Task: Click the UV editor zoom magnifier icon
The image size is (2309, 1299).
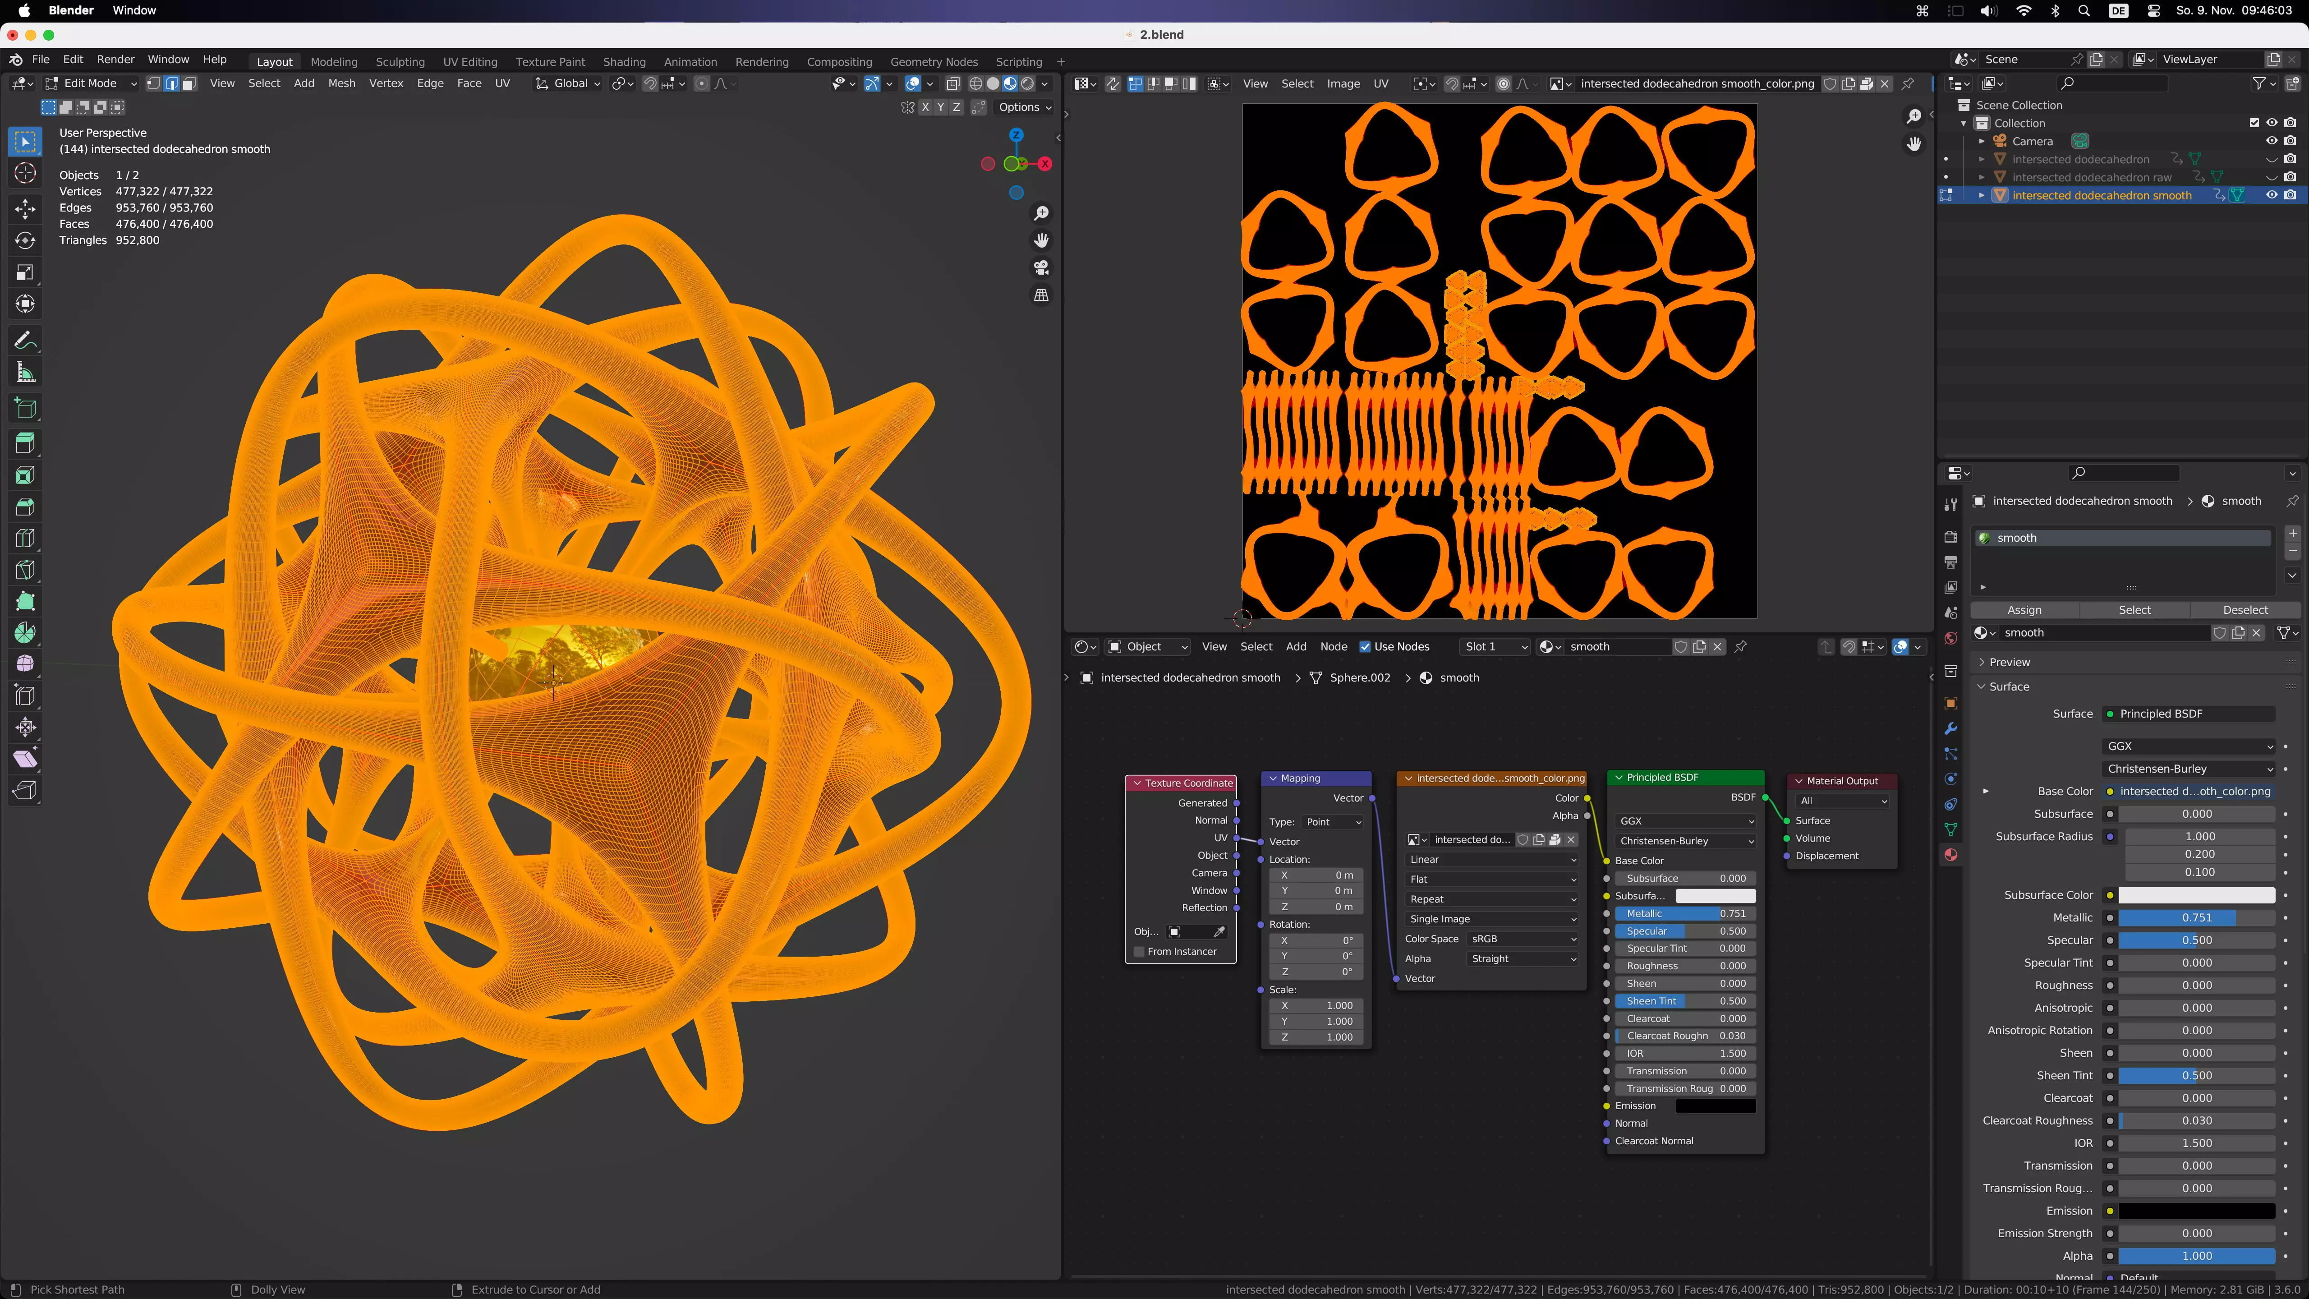Action: pyautogui.click(x=1913, y=116)
